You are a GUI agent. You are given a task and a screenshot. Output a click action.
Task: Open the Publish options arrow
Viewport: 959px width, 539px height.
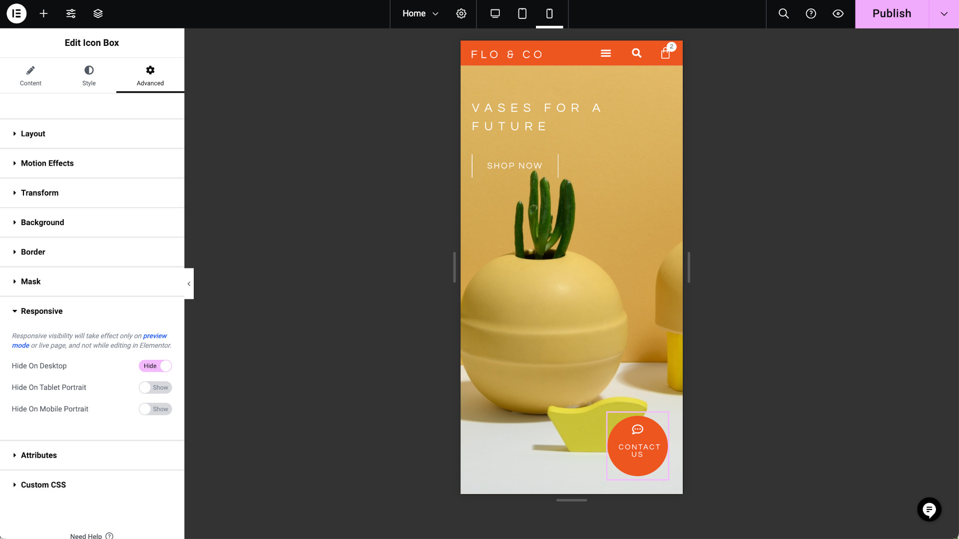944,13
